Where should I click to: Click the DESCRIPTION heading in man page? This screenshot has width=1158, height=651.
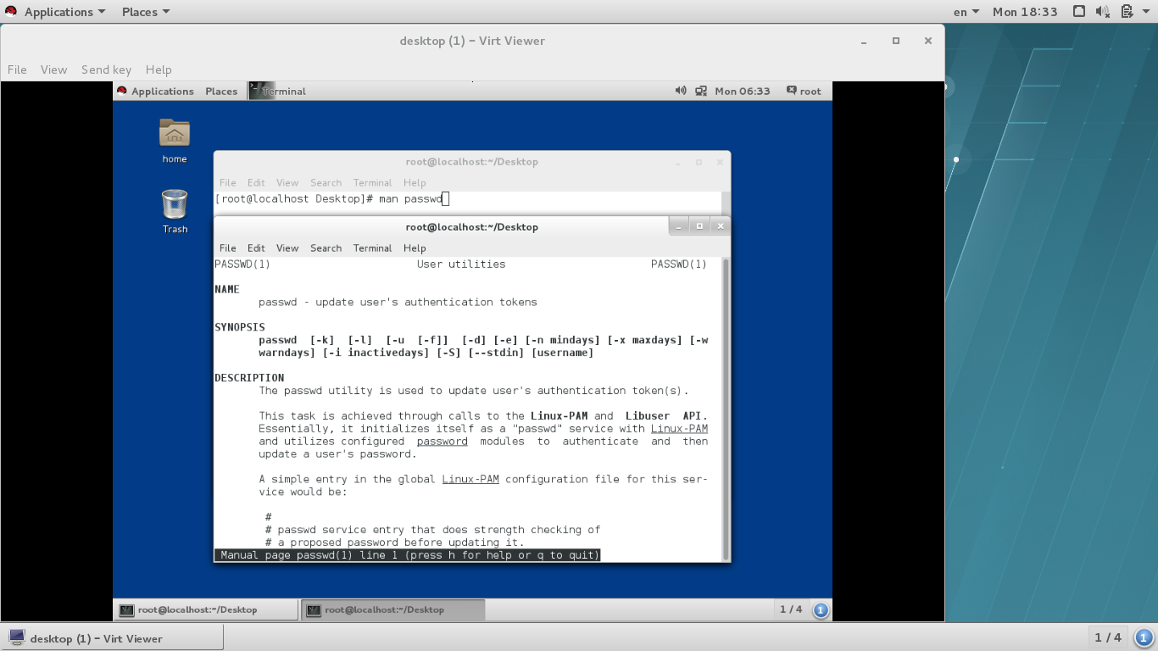point(249,378)
